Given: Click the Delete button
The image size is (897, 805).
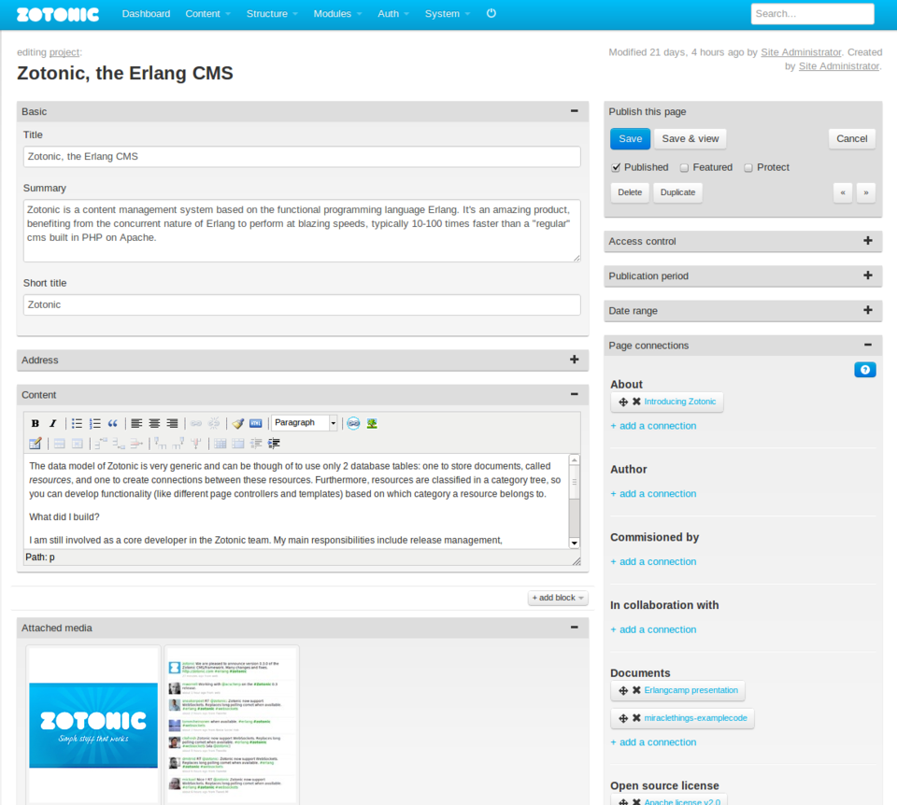Looking at the screenshot, I should 630,192.
